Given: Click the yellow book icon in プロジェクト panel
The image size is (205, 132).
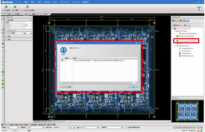Looking at the screenshot, I should coord(177,20).
